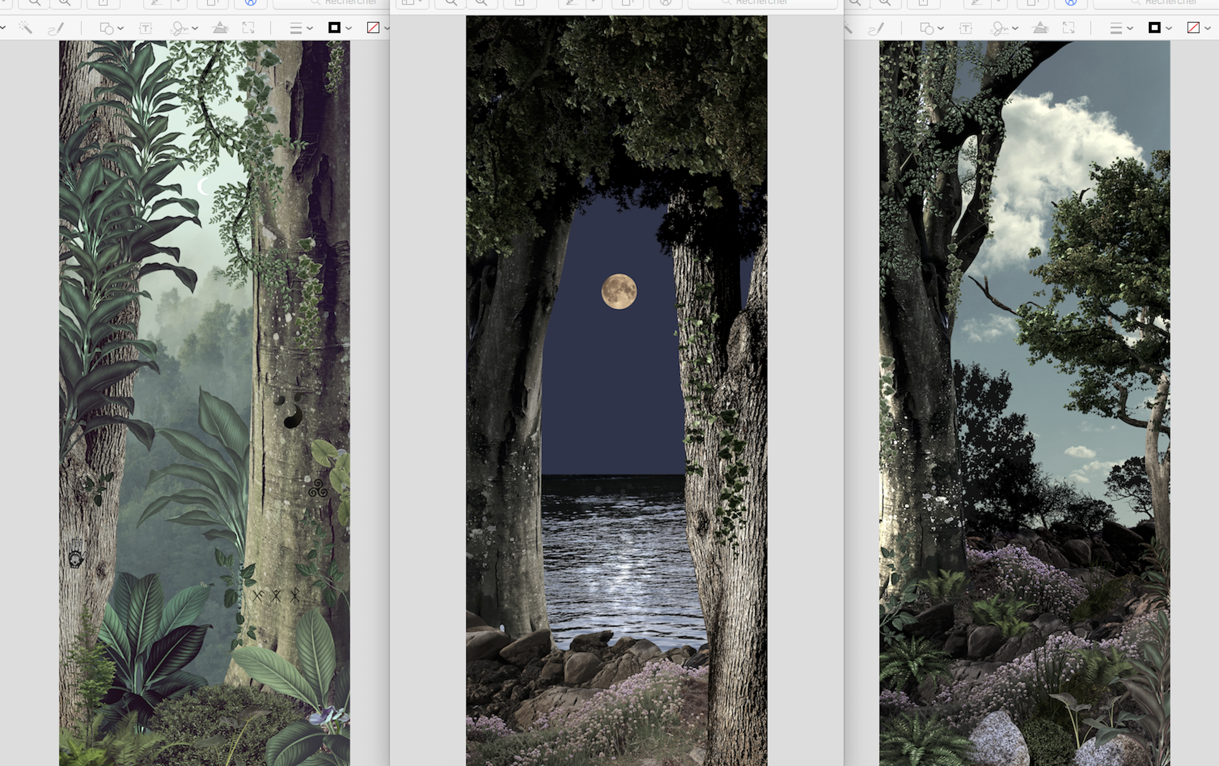Toggle Markup toolbar button in right window
This screenshot has width=1219, height=766.
click(1071, 3)
